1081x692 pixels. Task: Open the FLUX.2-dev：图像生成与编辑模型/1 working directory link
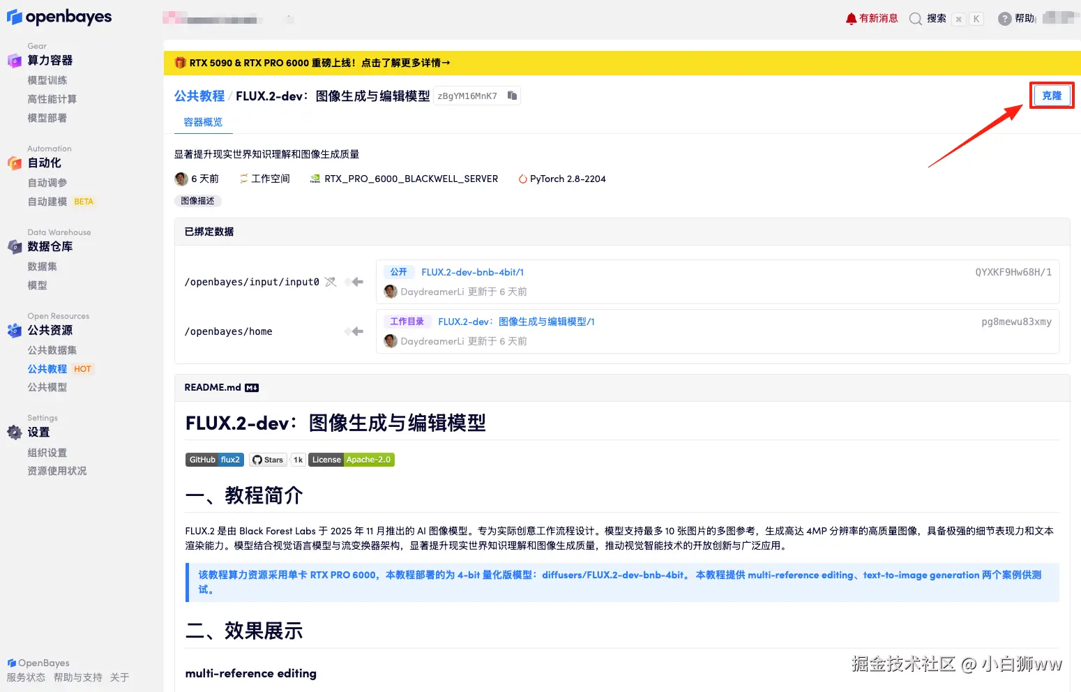coord(516,322)
